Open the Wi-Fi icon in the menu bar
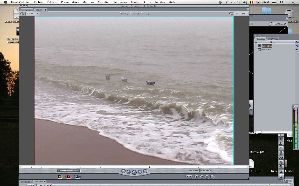The height and width of the screenshot is (186, 299). tap(239, 2)
